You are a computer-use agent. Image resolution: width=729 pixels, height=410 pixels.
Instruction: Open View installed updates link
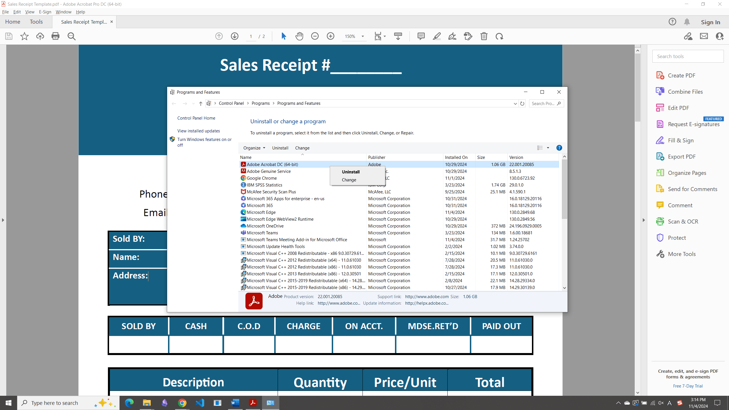click(198, 131)
